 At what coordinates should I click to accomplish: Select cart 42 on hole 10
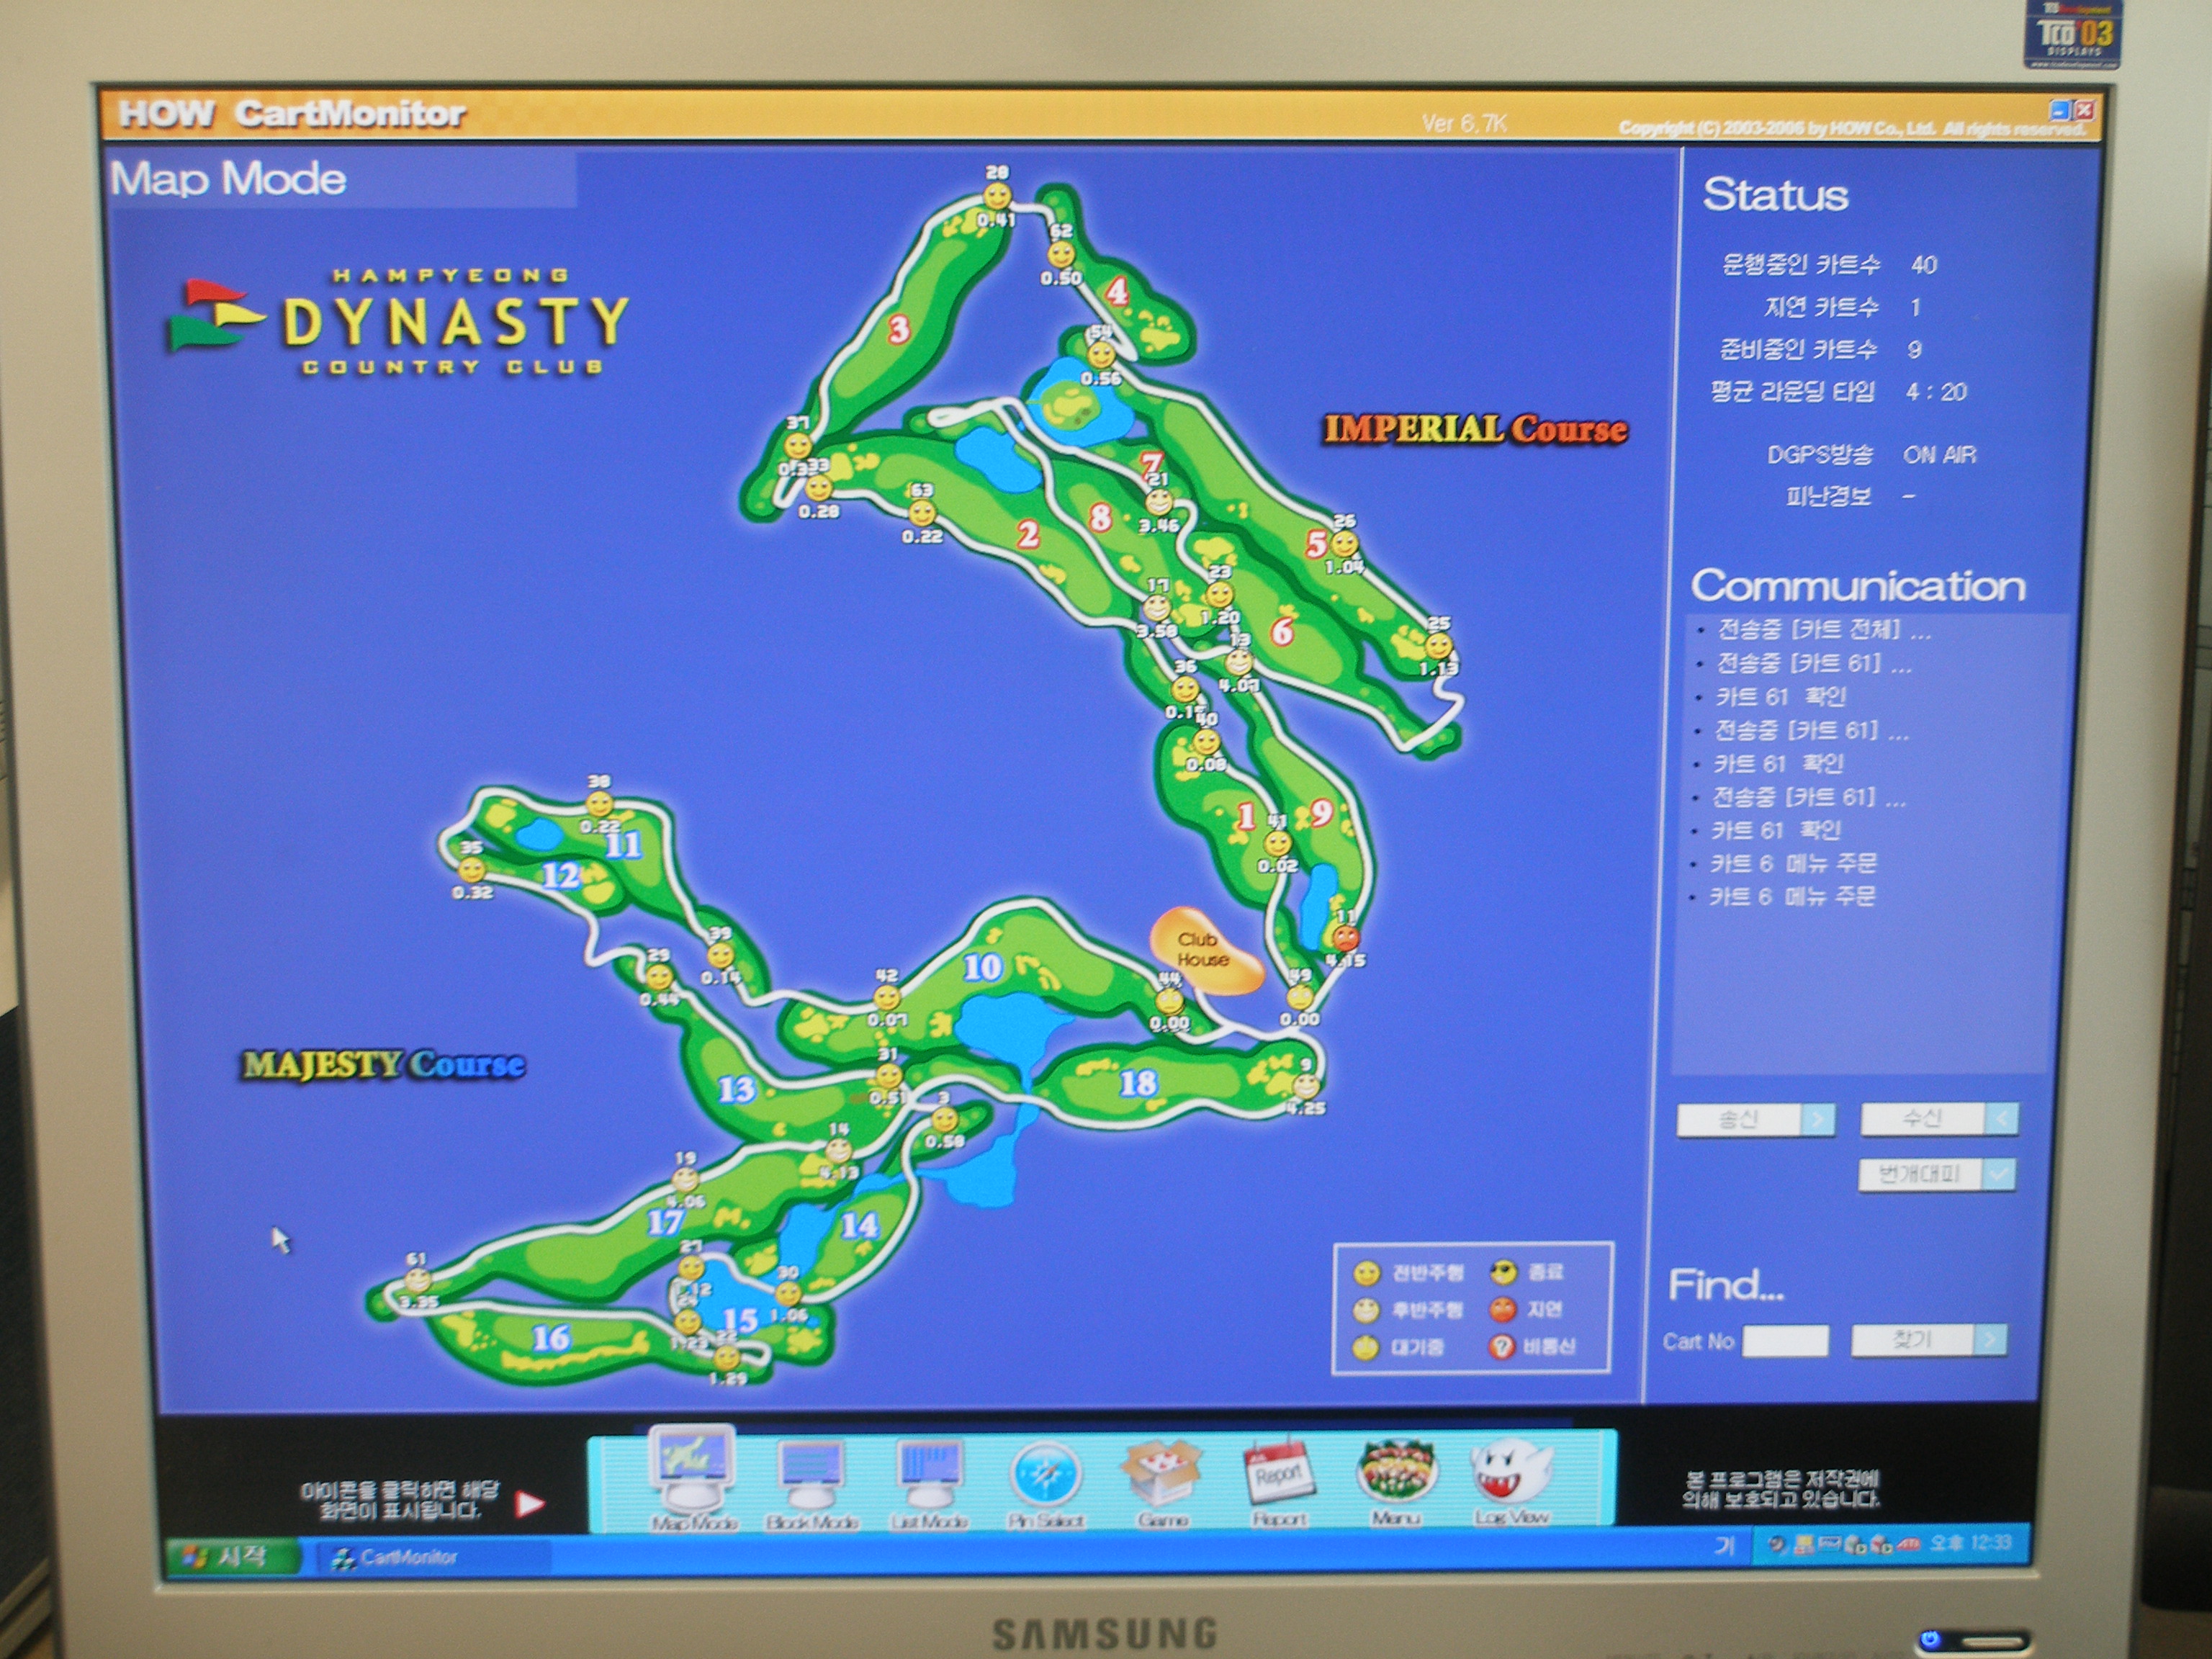pyautogui.click(x=887, y=997)
